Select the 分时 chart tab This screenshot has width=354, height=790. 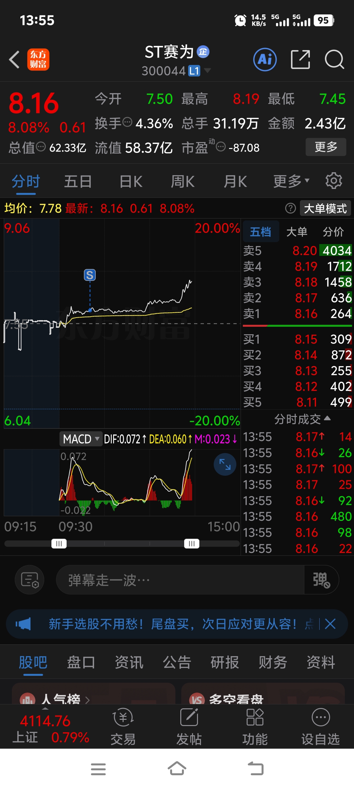(26, 181)
